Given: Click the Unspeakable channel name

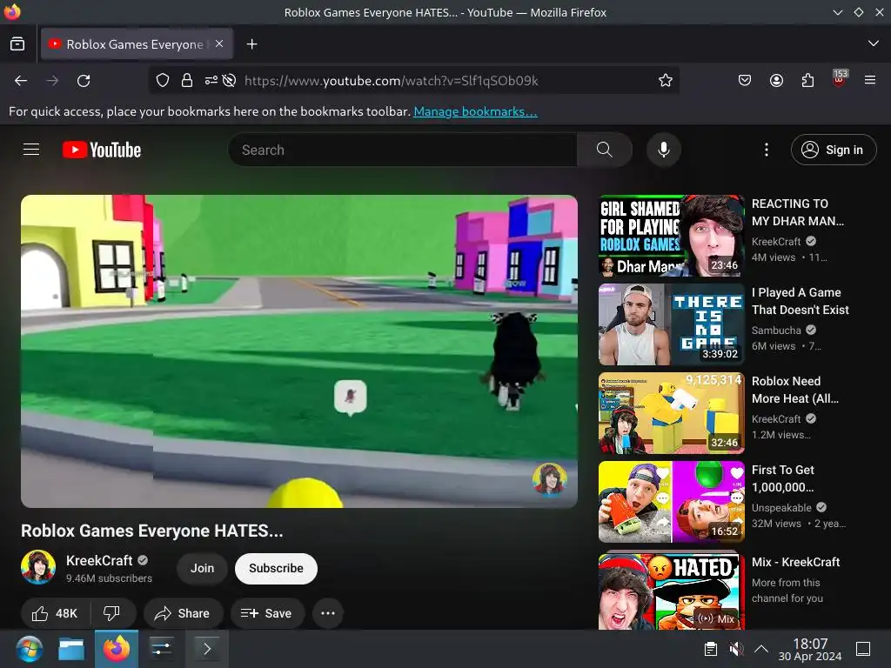Looking at the screenshot, I should (781, 507).
